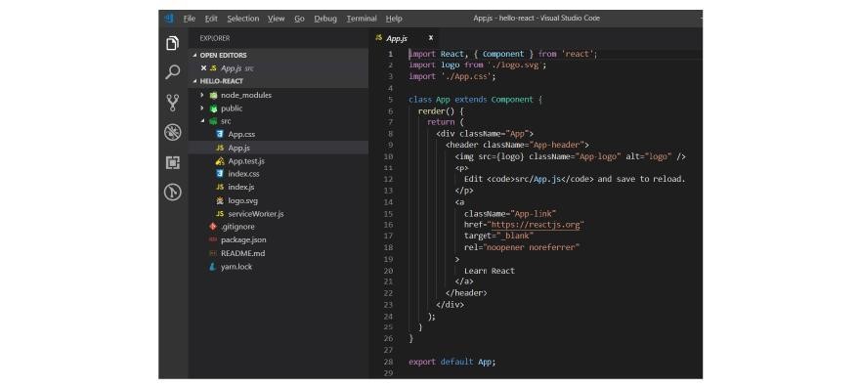This screenshot has width=860, height=388.
Task: Select App.js in the src folder
Action: pos(239,148)
